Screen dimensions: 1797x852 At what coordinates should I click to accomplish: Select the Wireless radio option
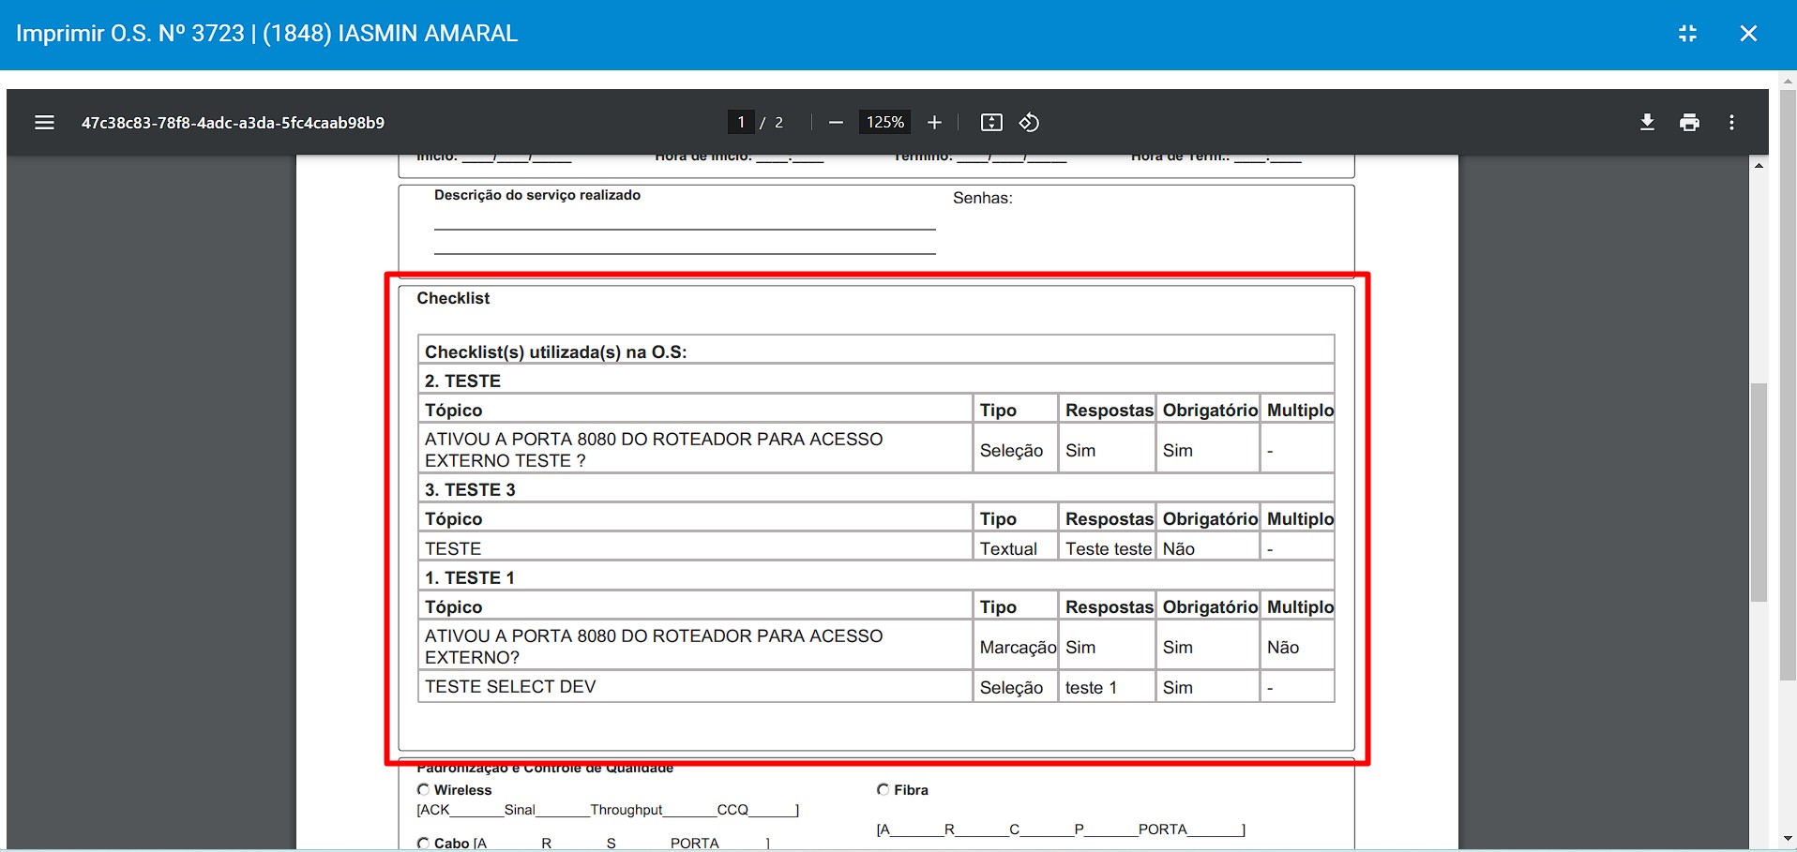(424, 790)
